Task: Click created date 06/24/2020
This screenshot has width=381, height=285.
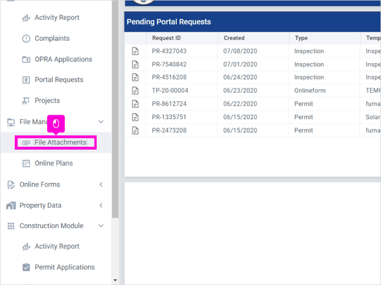Action: tap(240, 77)
